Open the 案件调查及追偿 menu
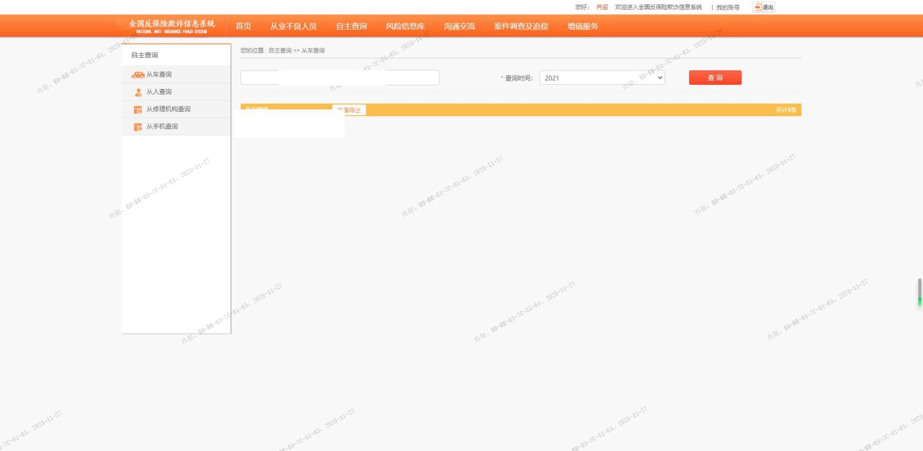Viewport: 923px width, 451px height. 521,26
